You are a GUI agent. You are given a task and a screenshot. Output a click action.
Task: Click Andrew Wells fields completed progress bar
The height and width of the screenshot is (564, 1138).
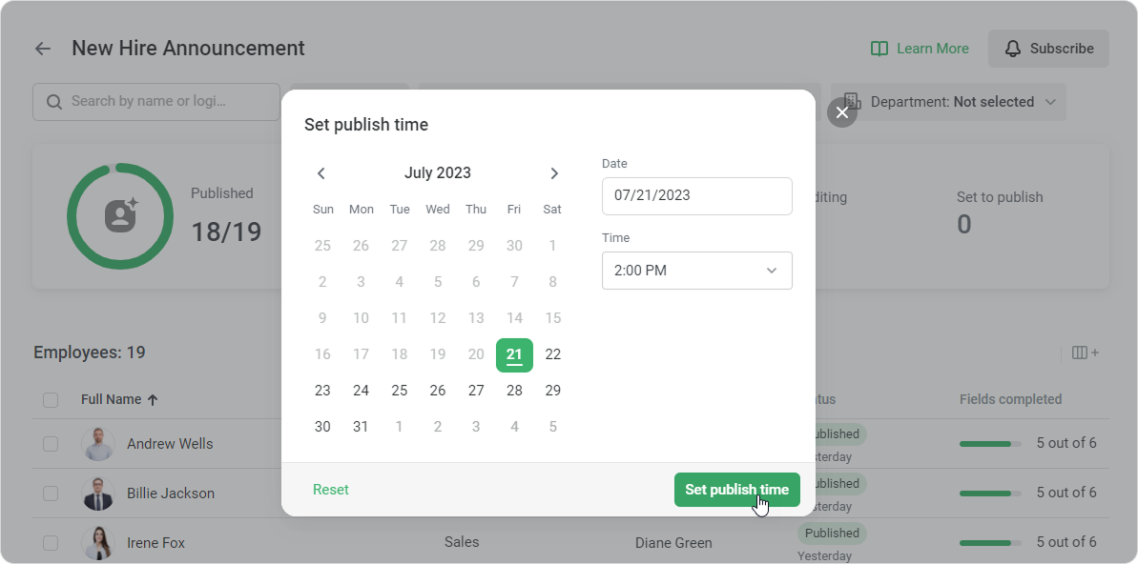[990, 444]
